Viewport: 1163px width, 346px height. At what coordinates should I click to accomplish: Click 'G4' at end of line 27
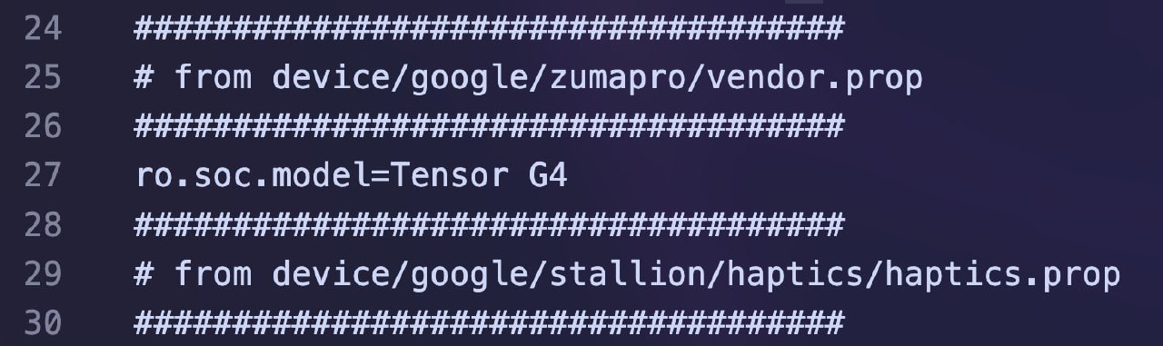548,175
